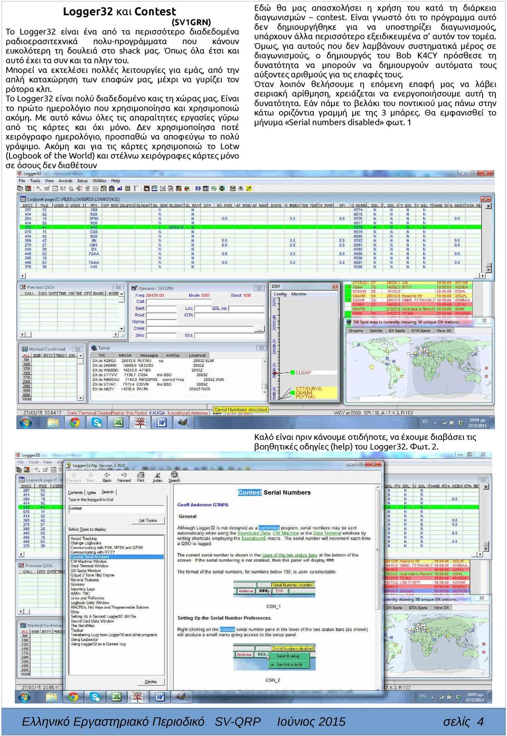
Task: Open 'lower of the two status bars' link
Action: (289, 555)
